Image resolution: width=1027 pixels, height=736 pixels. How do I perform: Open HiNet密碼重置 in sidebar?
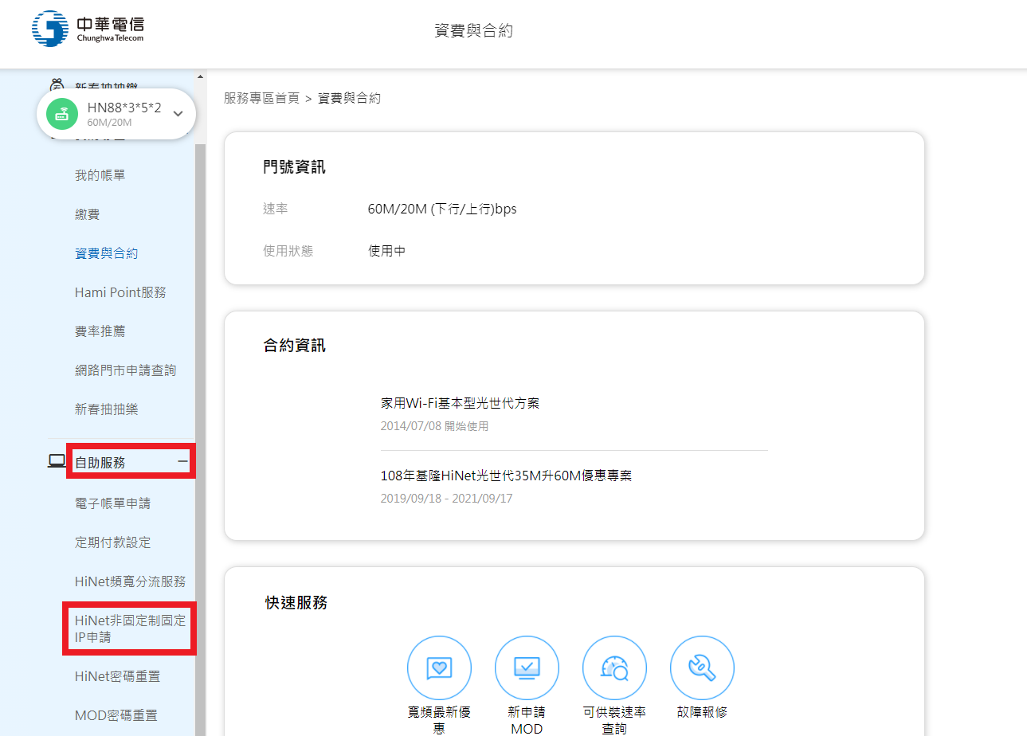117,676
